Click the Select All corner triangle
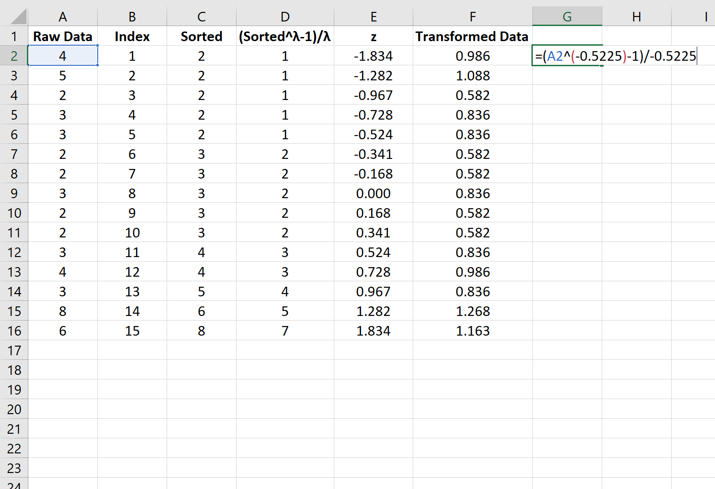 (x=18, y=17)
